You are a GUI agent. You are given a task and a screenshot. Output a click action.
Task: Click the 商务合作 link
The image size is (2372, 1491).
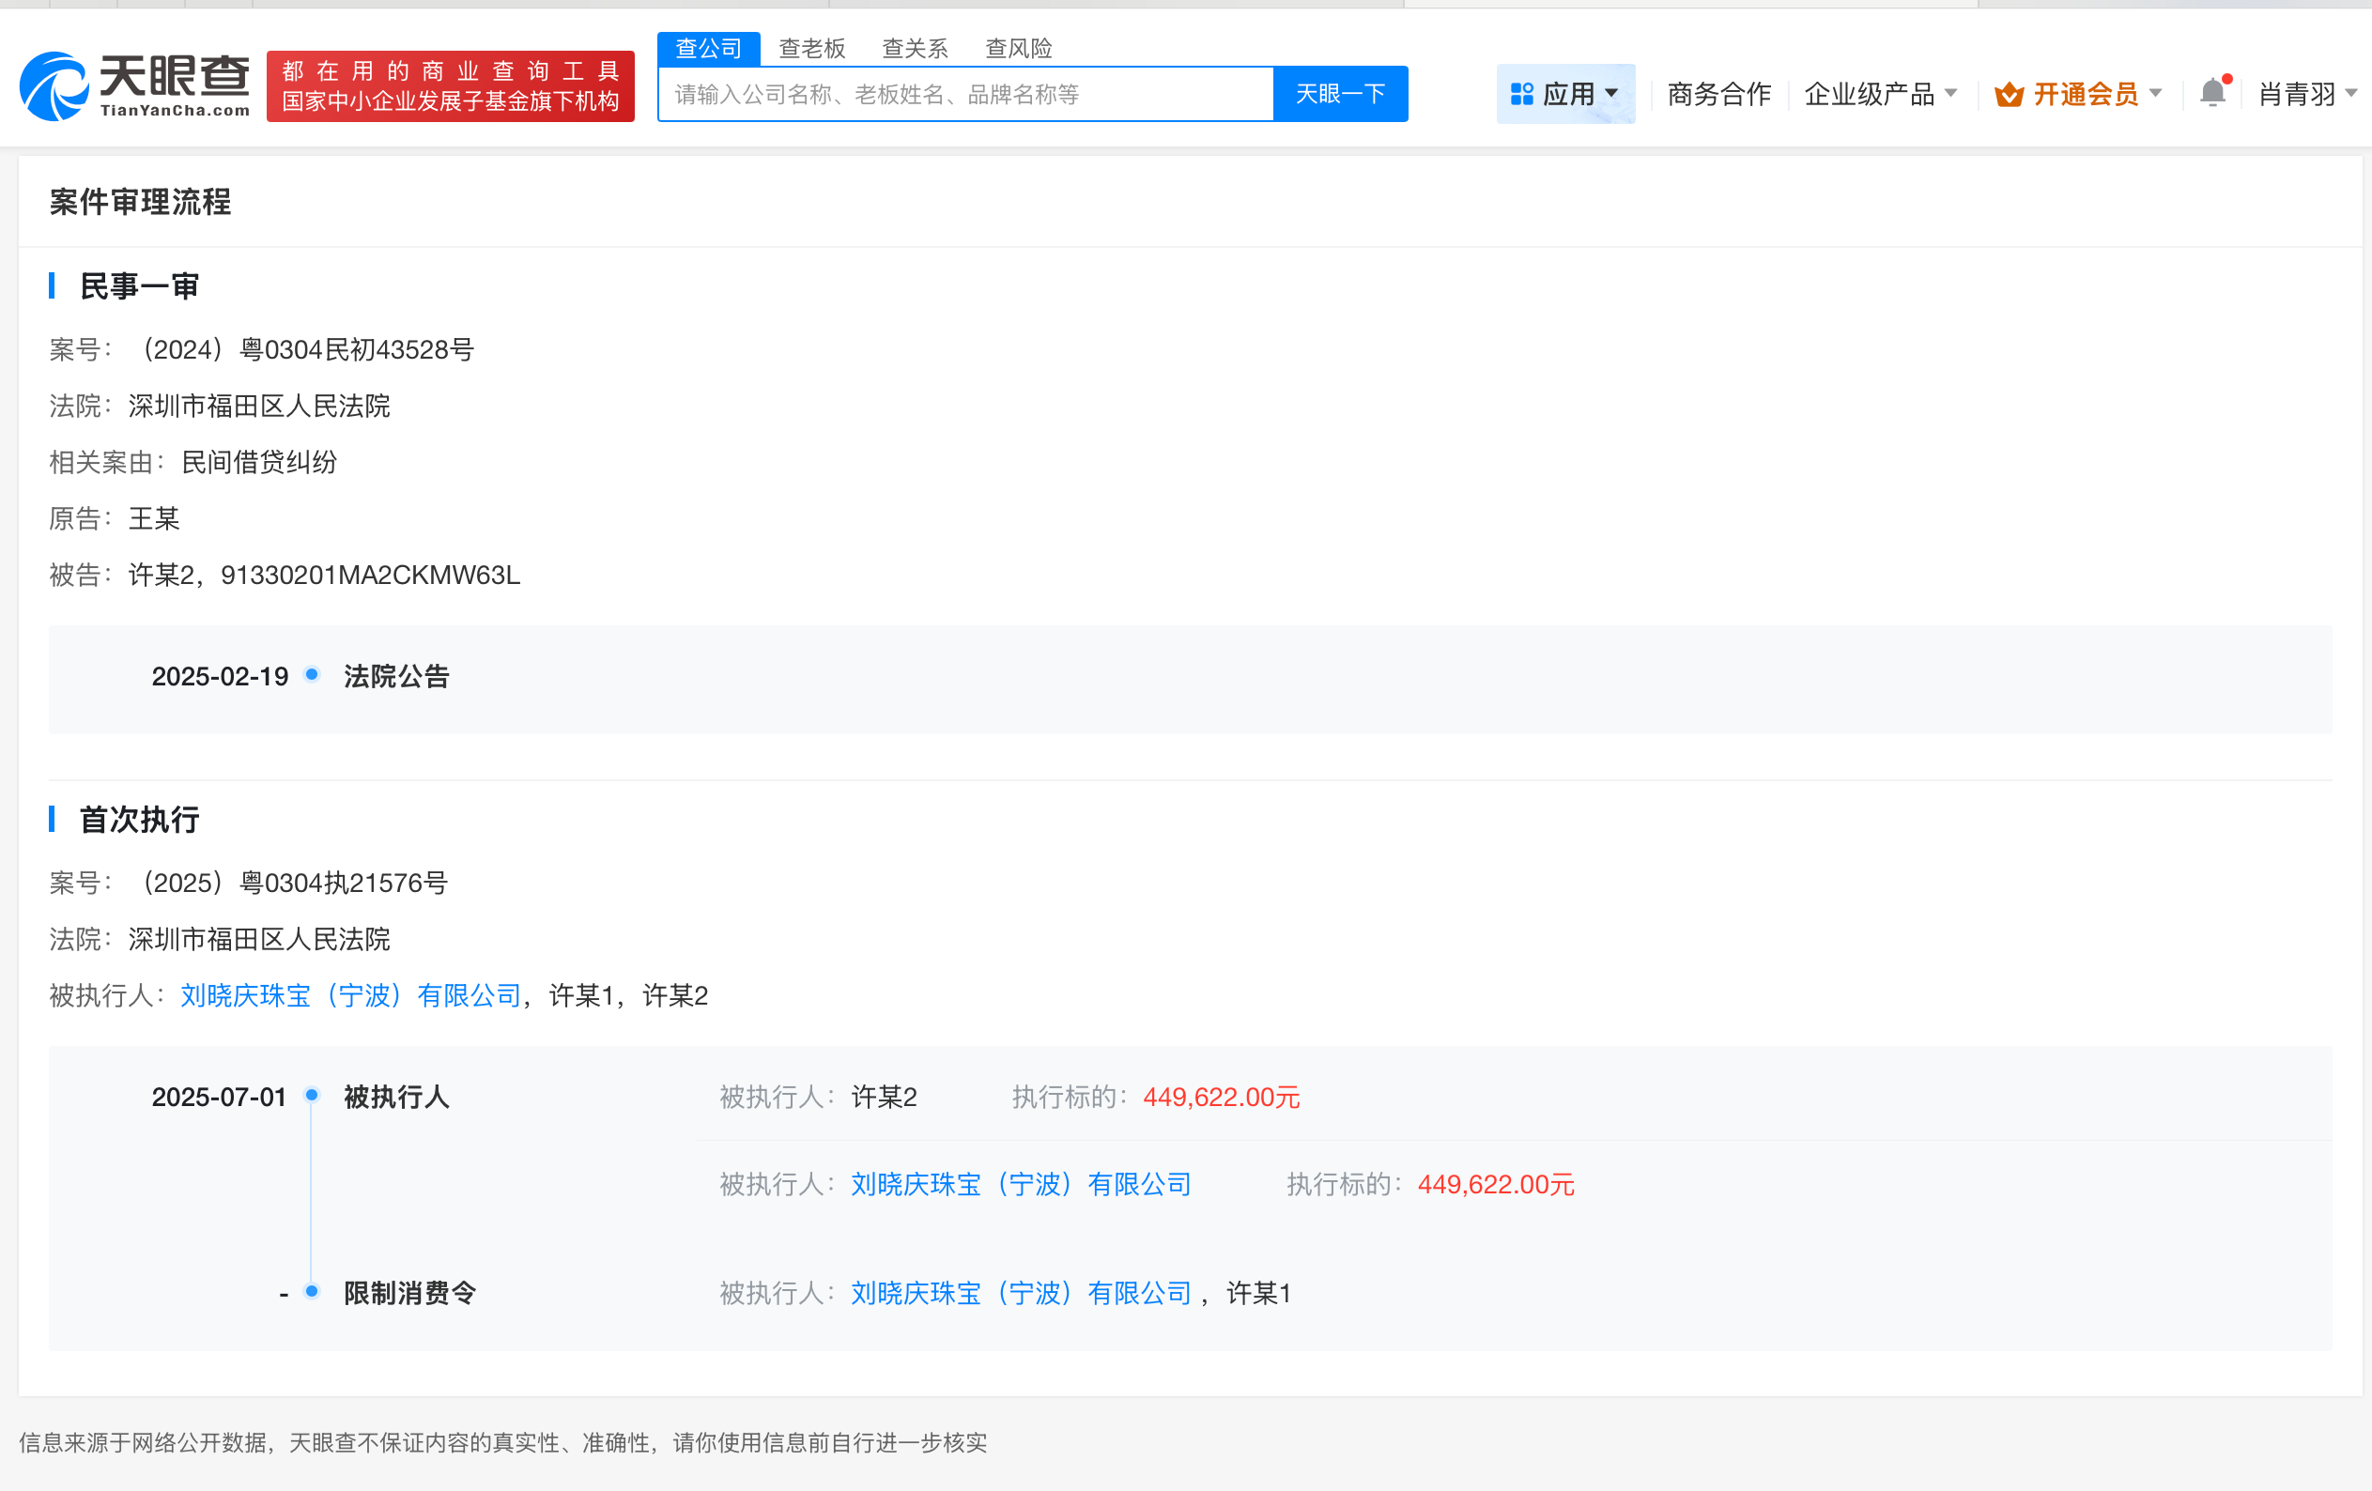[x=1717, y=93]
